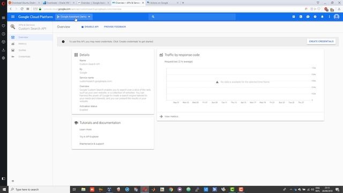Viewport: 343px width, 193px height.
Task: Open the notifications bell
Action: tap(322, 17)
